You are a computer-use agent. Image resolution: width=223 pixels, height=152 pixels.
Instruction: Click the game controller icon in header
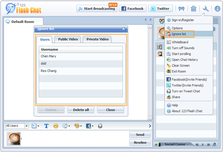[181, 9]
